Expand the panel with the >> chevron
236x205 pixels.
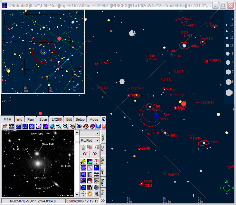[103, 201]
